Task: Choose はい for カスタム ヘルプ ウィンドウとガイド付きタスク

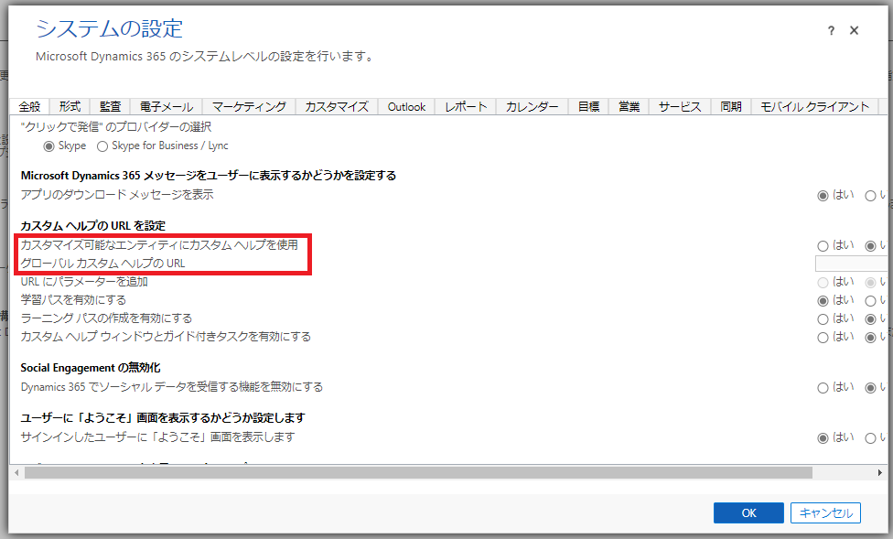Action: [823, 338]
